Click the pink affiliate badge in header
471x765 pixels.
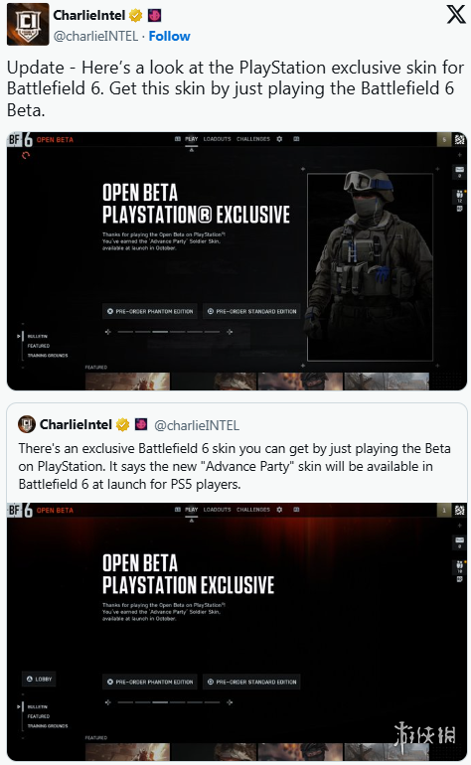[x=154, y=16]
